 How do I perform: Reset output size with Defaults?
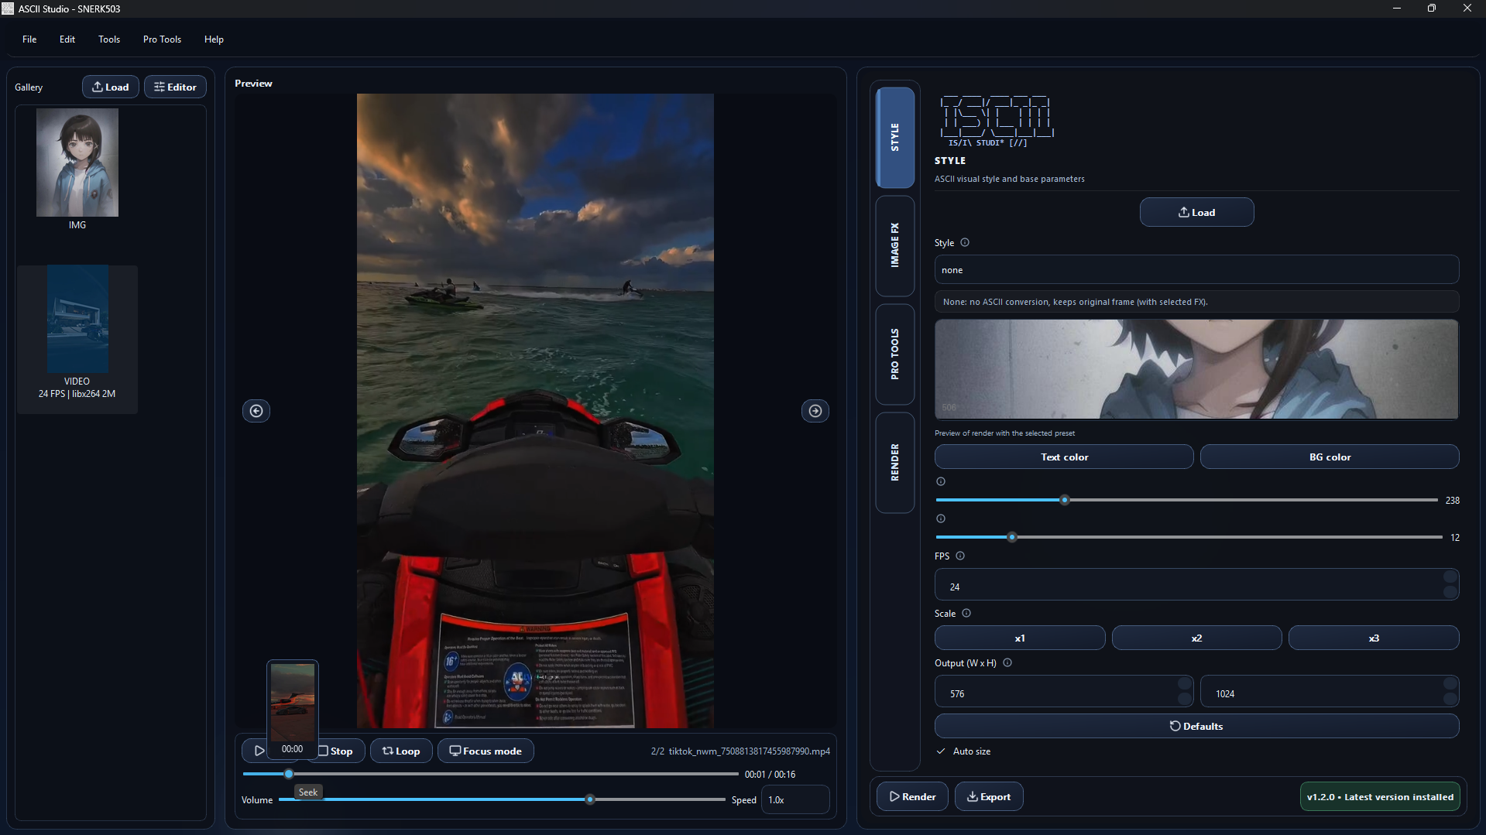click(x=1196, y=725)
